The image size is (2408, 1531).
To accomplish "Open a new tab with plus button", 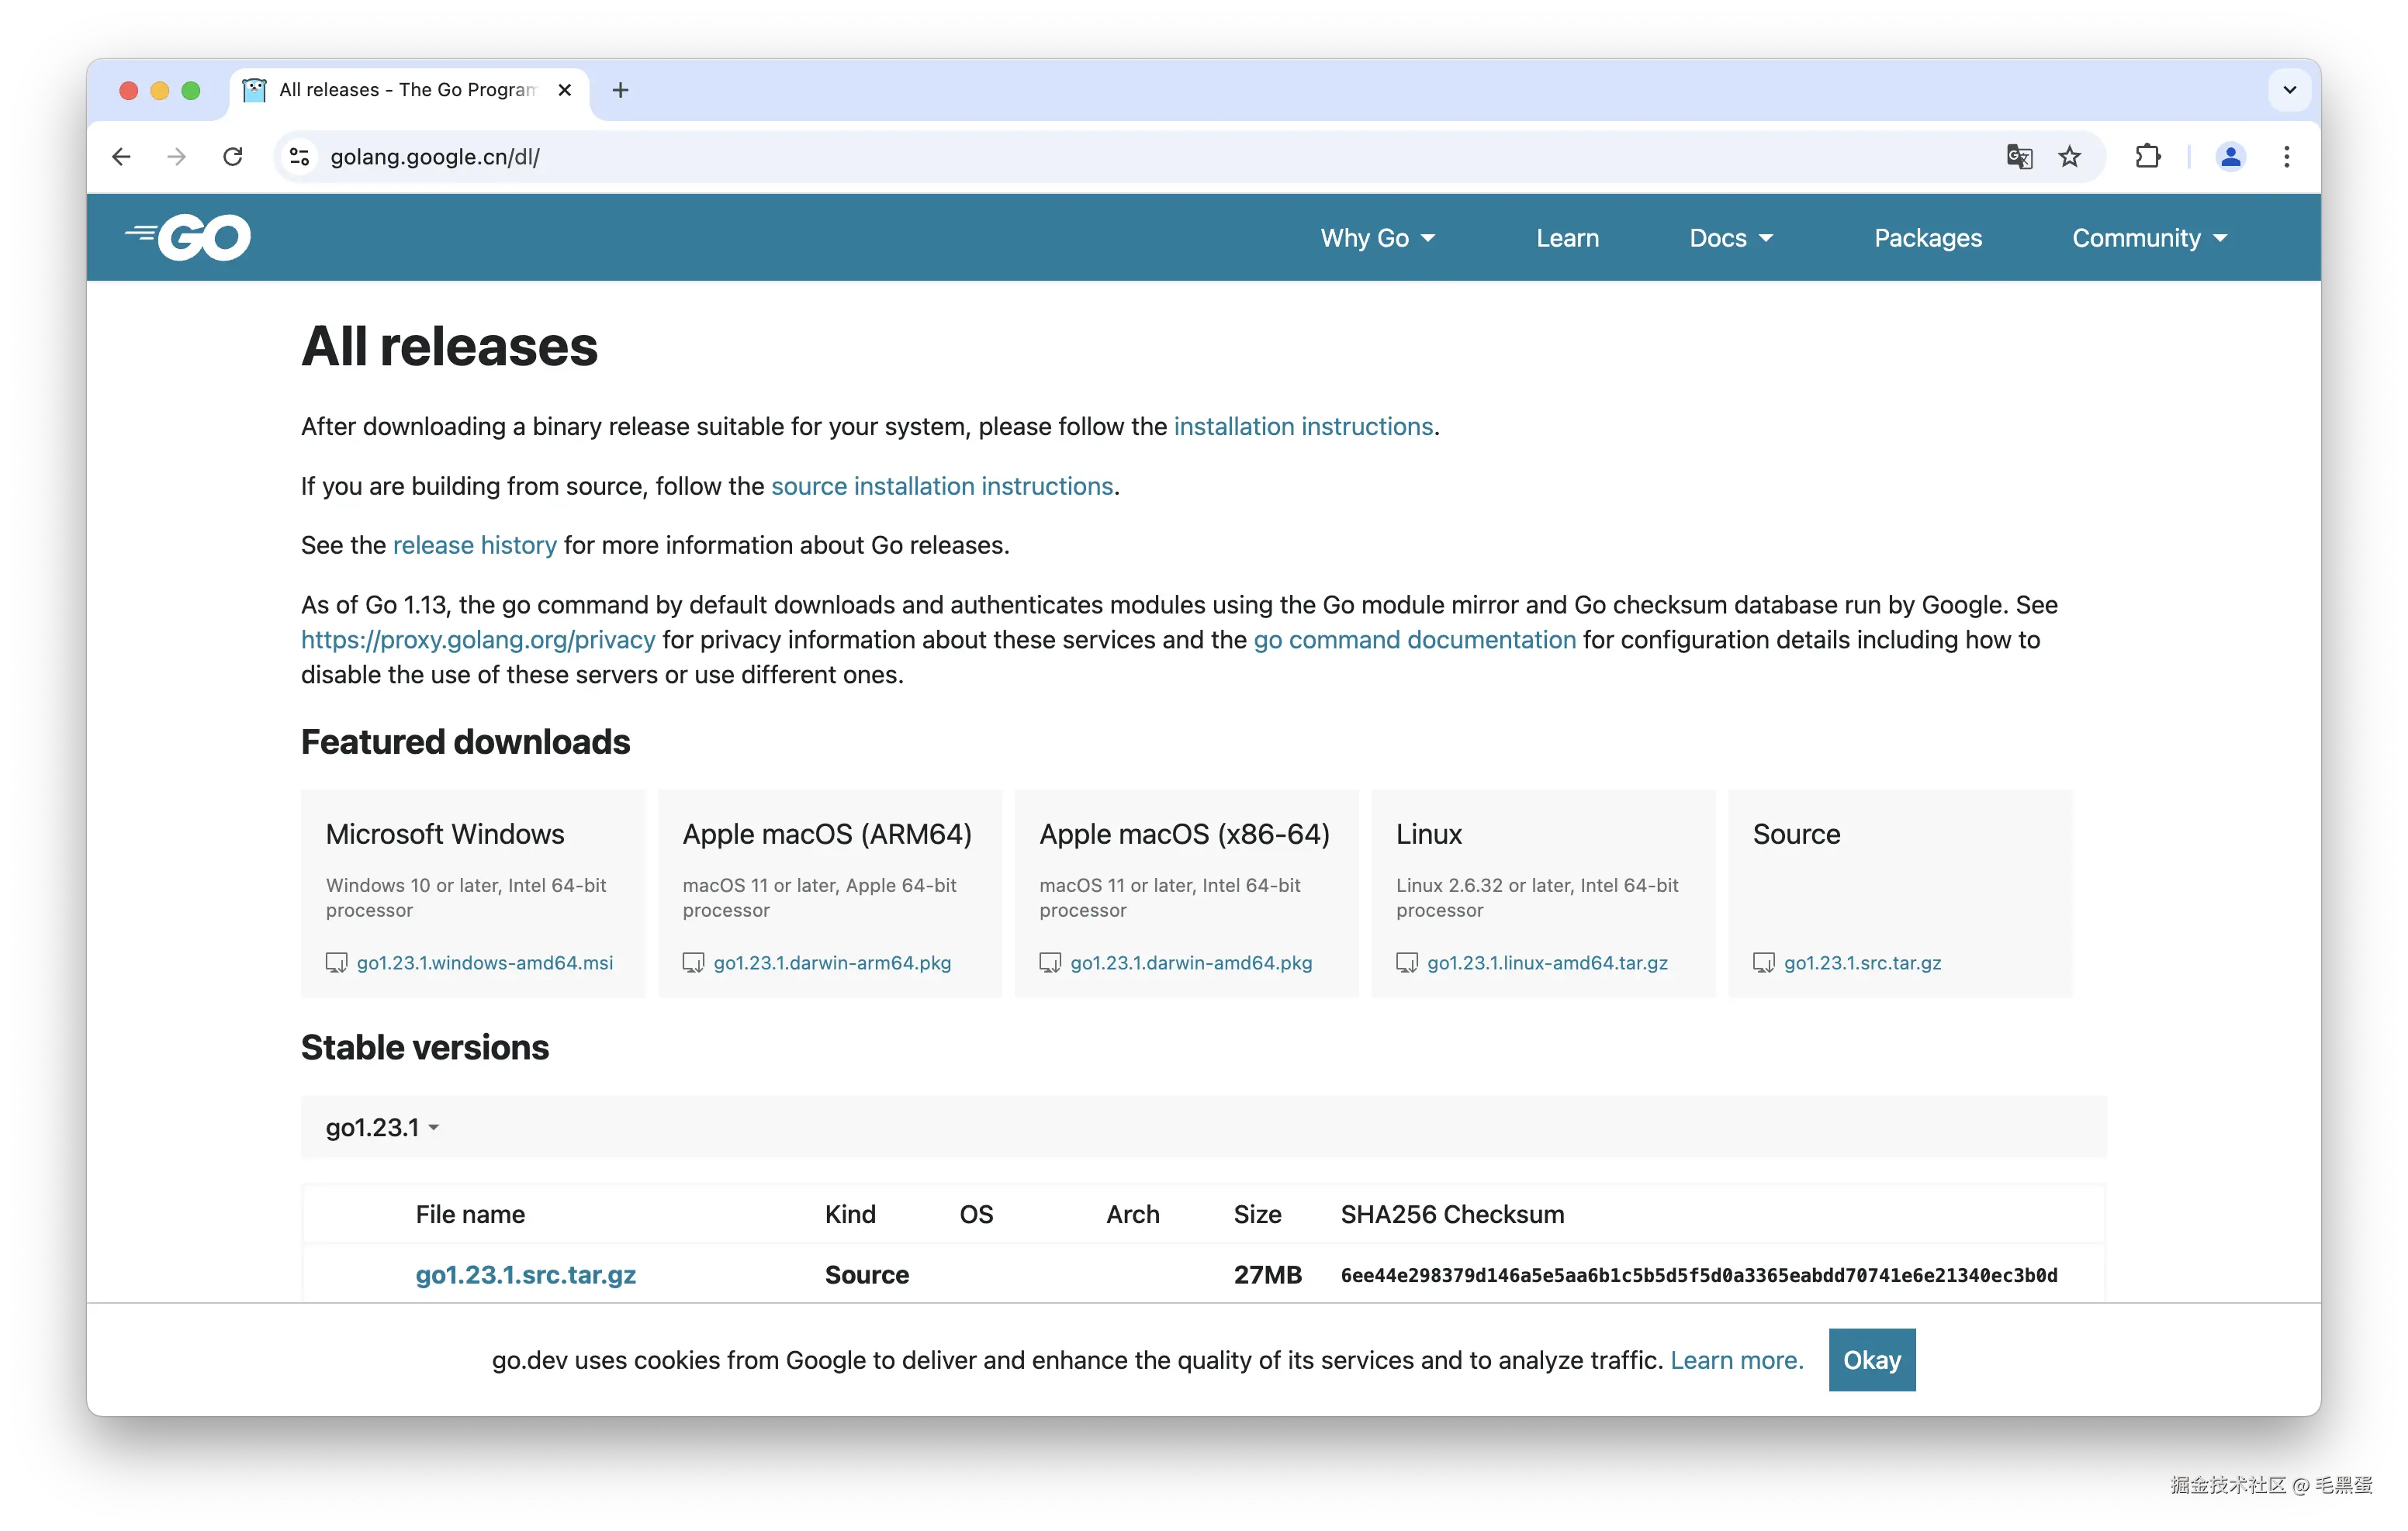I will pos(620,90).
